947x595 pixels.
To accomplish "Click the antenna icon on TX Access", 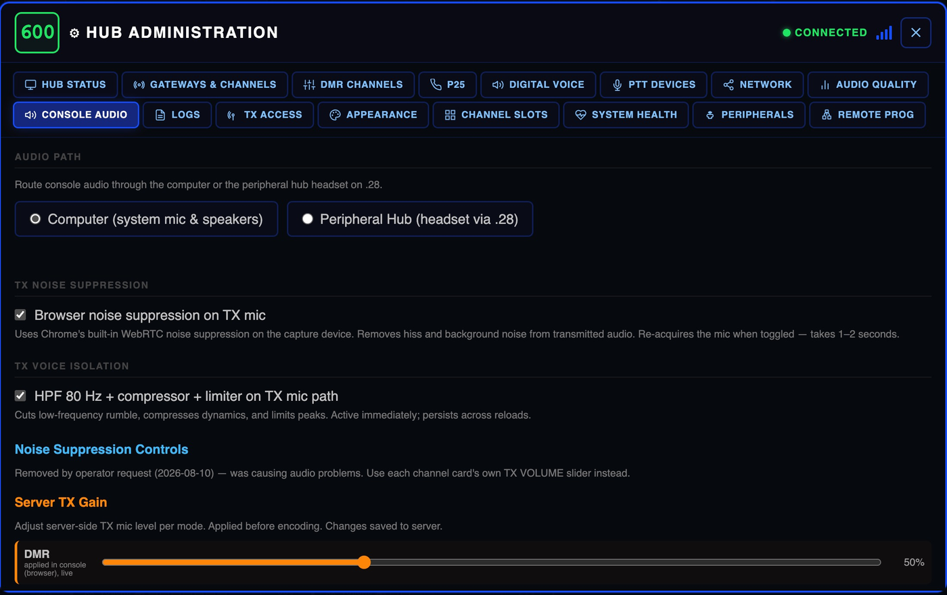I will coord(231,115).
